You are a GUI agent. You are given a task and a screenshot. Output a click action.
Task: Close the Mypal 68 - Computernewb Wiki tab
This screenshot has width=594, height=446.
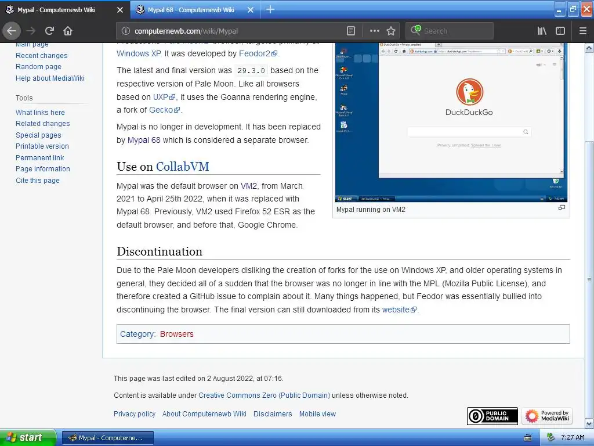tap(251, 10)
